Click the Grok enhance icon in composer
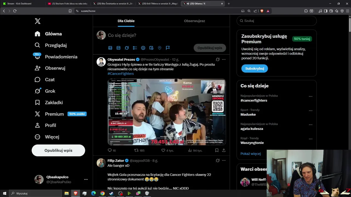The image size is (351, 197). (x=127, y=48)
